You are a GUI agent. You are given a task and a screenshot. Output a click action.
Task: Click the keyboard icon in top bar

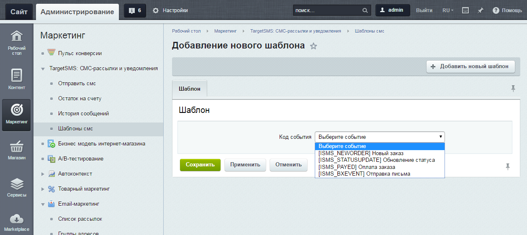click(x=465, y=10)
